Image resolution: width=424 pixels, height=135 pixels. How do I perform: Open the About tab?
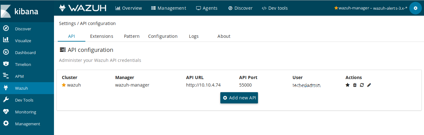point(224,36)
